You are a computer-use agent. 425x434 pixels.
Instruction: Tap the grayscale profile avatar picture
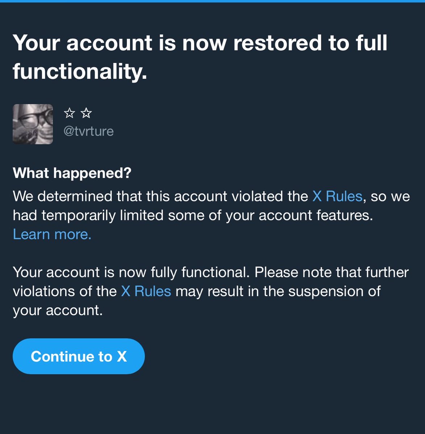click(33, 124)
